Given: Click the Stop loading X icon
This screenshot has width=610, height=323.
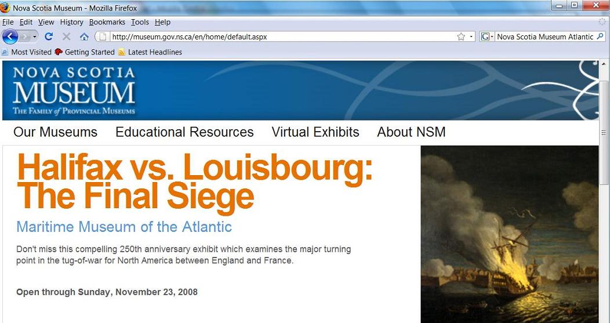Looking at the screenshot, I should pyautogui.click(x=67, y=37).
